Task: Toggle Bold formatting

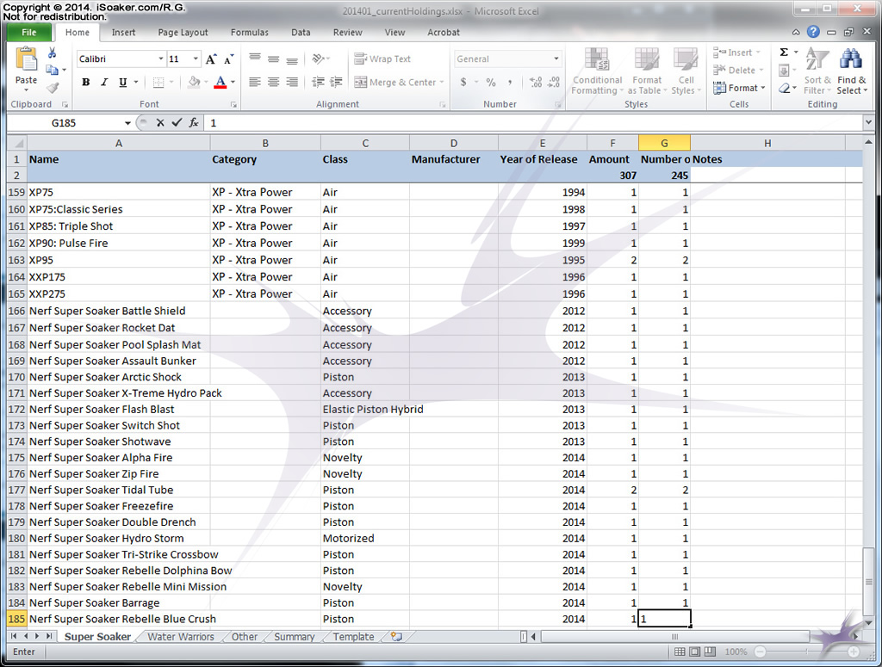Action: coord(85,82)
